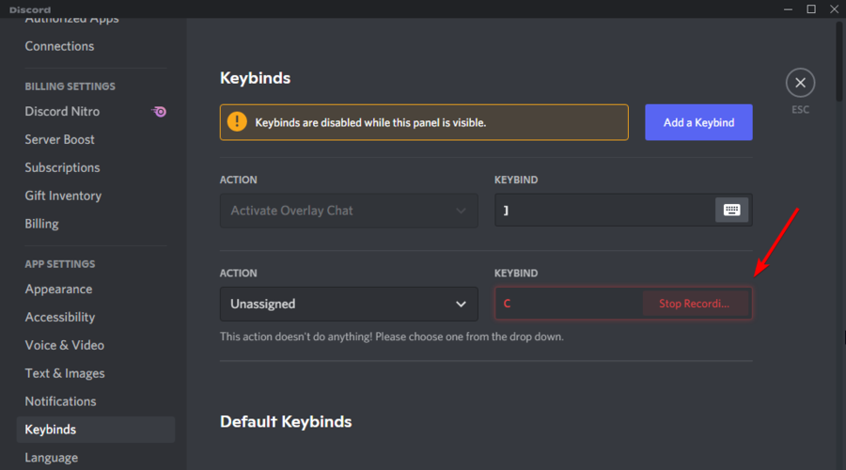Click the Default Keybinds heading
846x470 pixels.
(286, 421)
